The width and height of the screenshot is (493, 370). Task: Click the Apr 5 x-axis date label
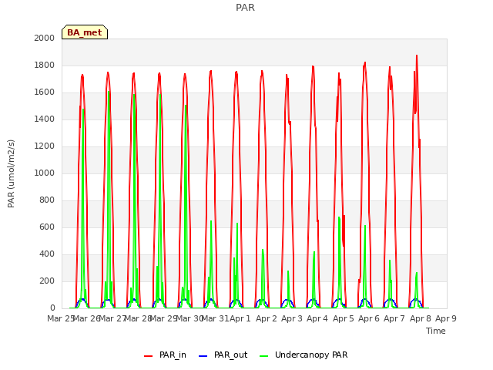[x=343, y=318]
